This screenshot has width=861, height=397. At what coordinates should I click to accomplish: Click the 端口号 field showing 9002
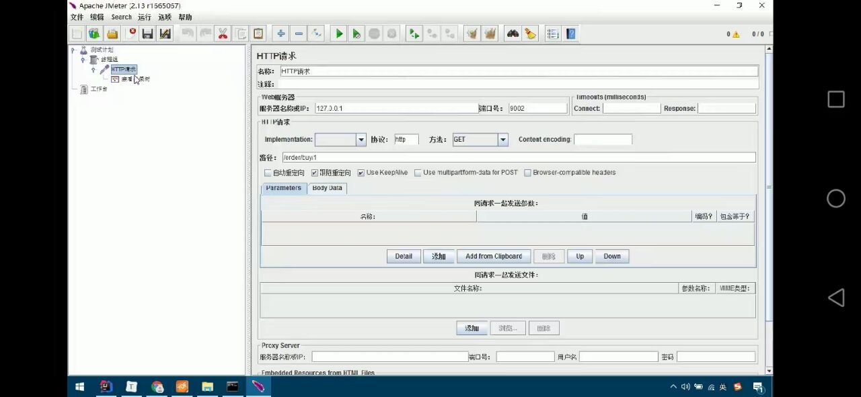[537, 108]
